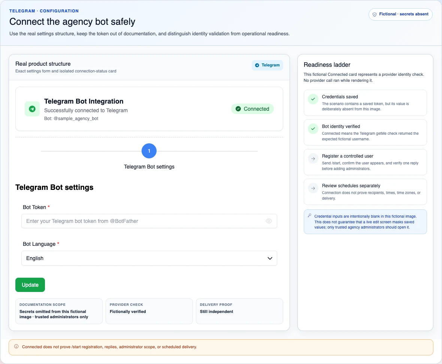This screenshot has height=364, width=442.
Task: Click the Update button
Action: tap(30, 285)
